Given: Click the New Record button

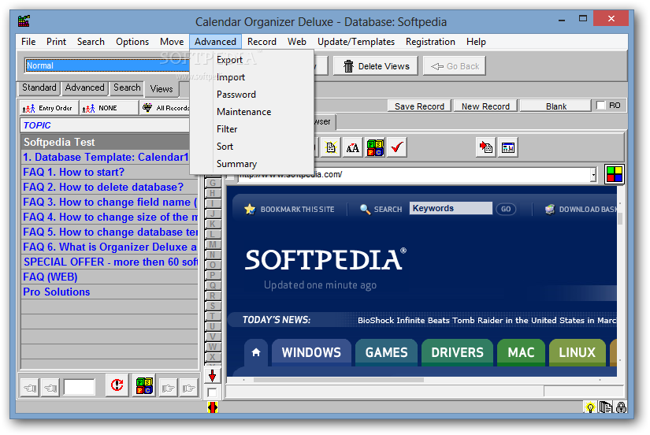Looking at the screenshot, I should coord(485,106).
